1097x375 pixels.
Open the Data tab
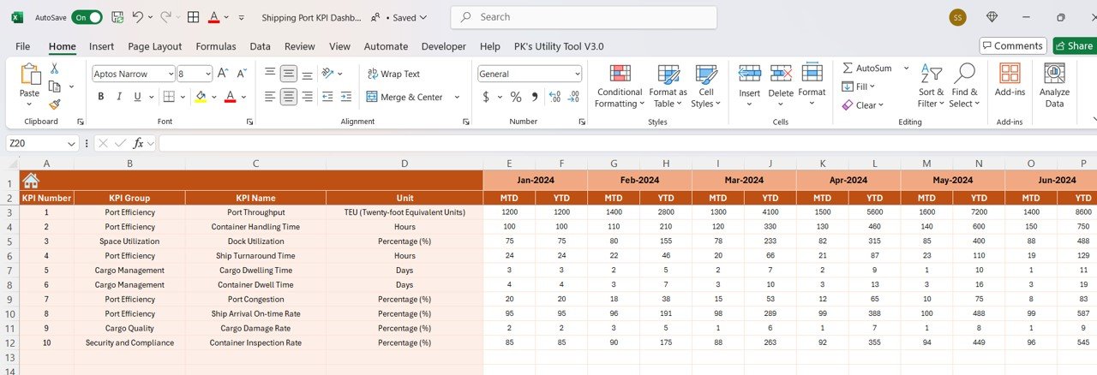[261, 46]
